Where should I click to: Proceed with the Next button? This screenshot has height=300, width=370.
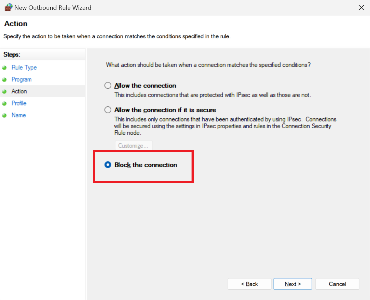point(293,284)
